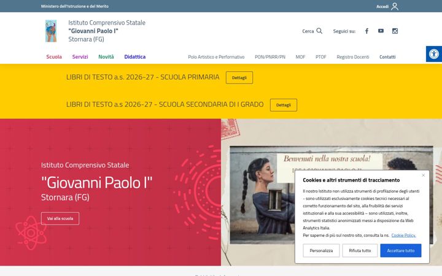Open the Cookie Policy link
This screenshot has width=442, height=276.
coord(404,235)
